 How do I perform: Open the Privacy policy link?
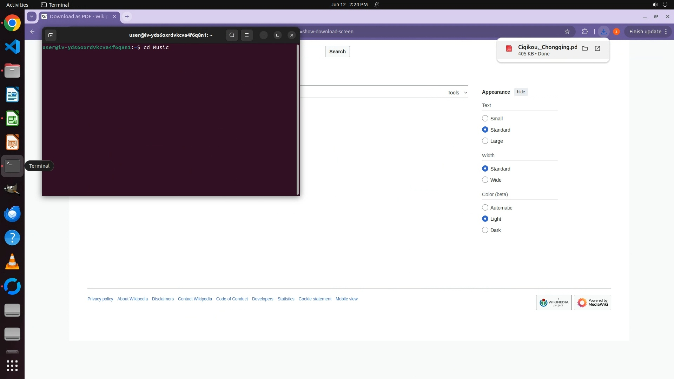100,299
